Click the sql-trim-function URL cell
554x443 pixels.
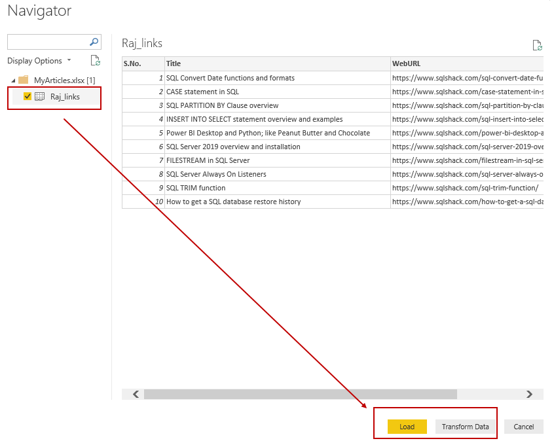pos(467,188)
